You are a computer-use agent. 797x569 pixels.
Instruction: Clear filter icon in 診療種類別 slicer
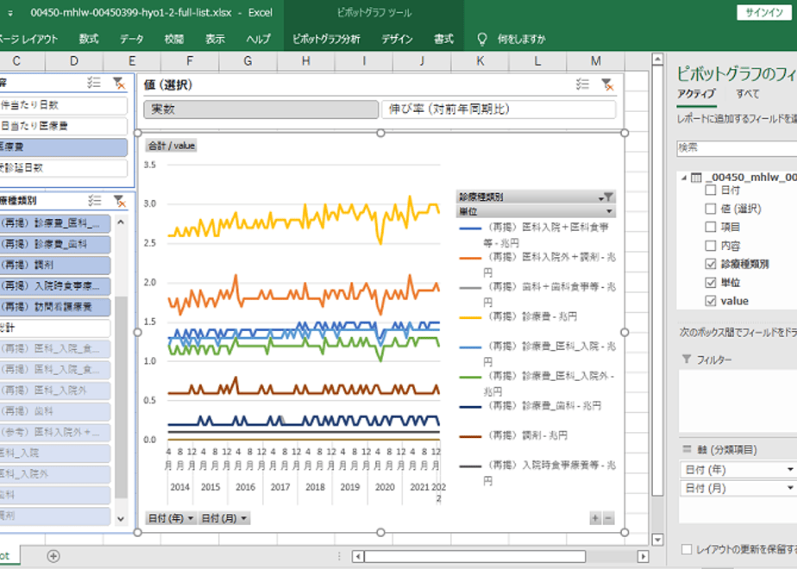pyautogui.click(x=119, y=201)
